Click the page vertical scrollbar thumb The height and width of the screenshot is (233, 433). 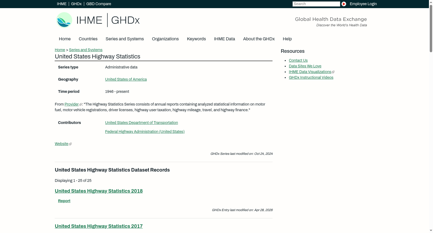tap(431, 28)
